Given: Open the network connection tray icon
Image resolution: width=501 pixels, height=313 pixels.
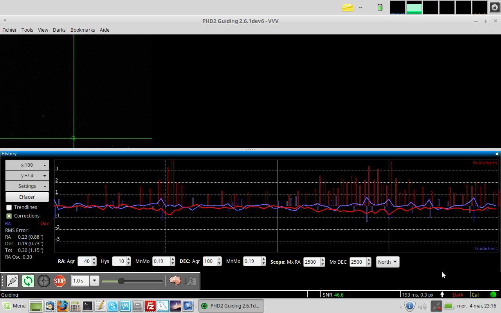Looking at the screenshot, I should point(436,306).
